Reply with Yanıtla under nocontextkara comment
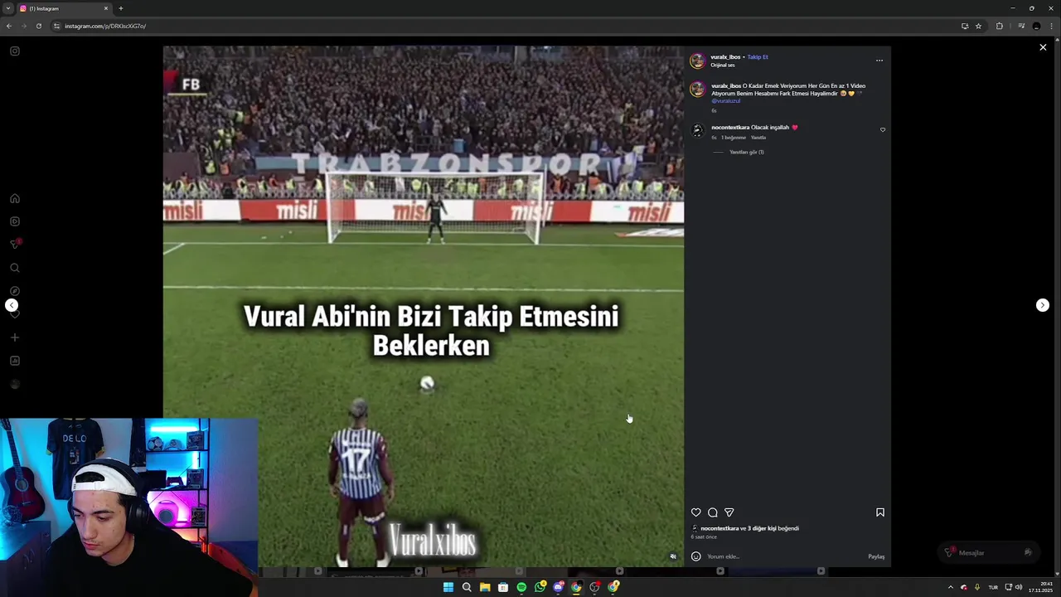Screen dimensions: 1061x597 point(758,138)
